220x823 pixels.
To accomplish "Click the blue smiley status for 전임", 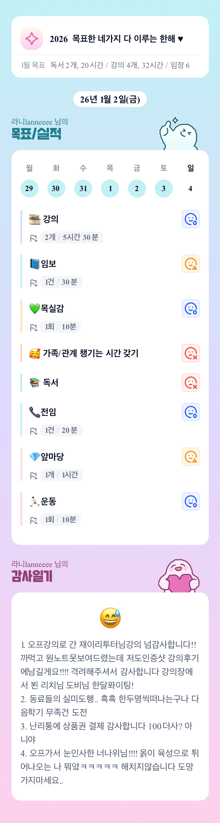I will click(190, 412).
